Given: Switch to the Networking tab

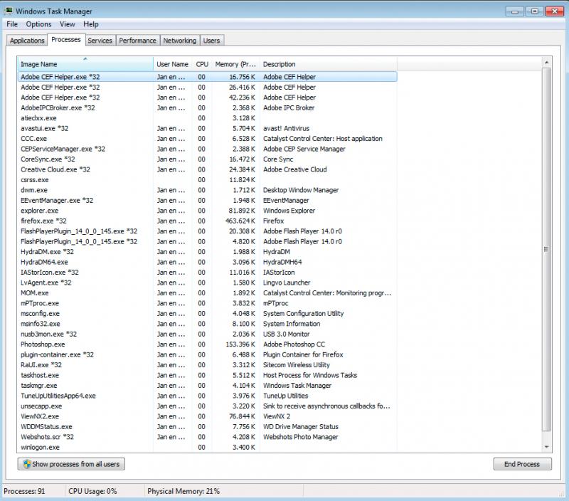Looking at the screenshot, I should (x=180, y=41).
